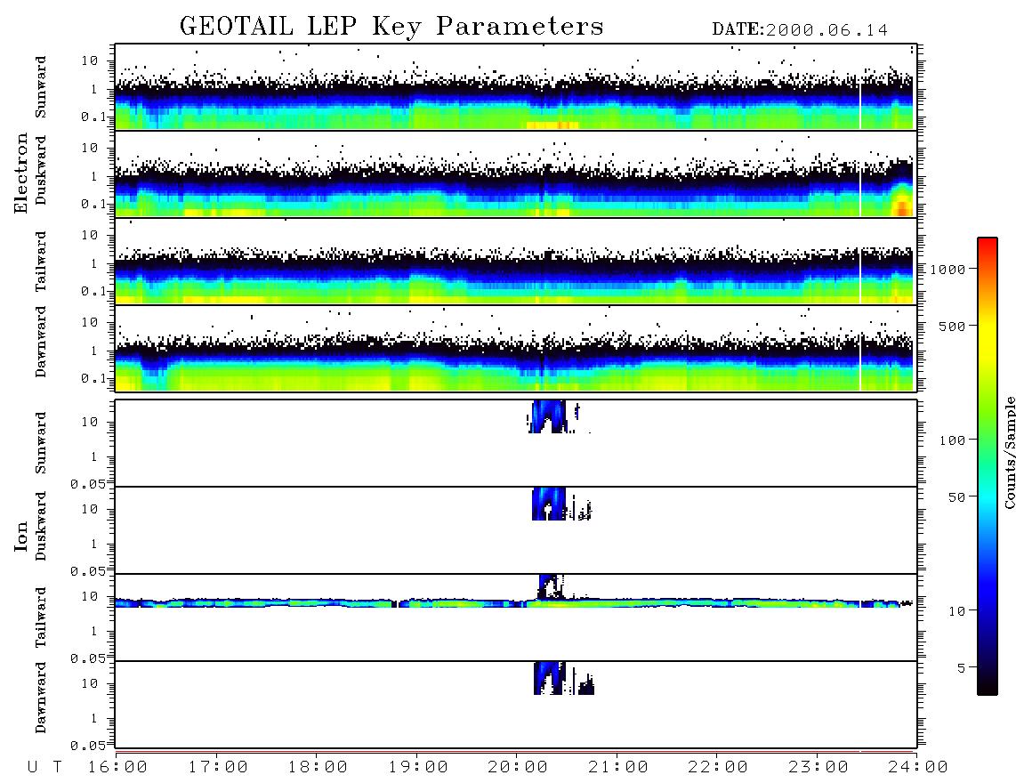
Task: Click the Ion group axis label
Action: point(20,536)
